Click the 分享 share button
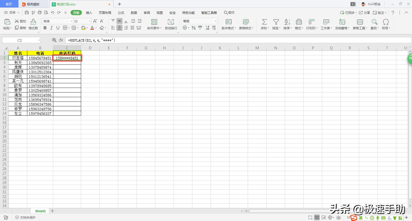This screenshot has width=412, height=221. tap(364, 13)
